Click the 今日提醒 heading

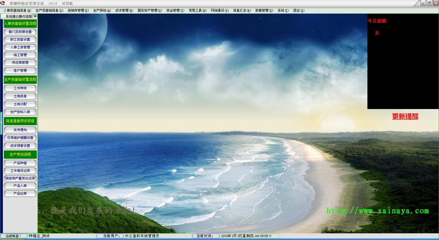pos(378,21)
